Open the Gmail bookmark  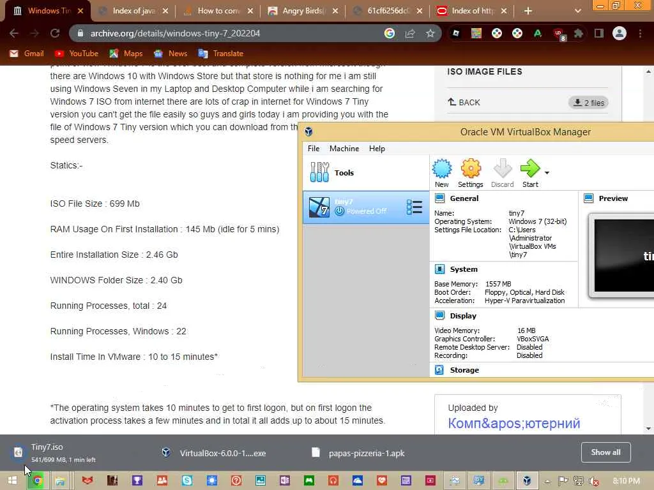tap(27, 54)
